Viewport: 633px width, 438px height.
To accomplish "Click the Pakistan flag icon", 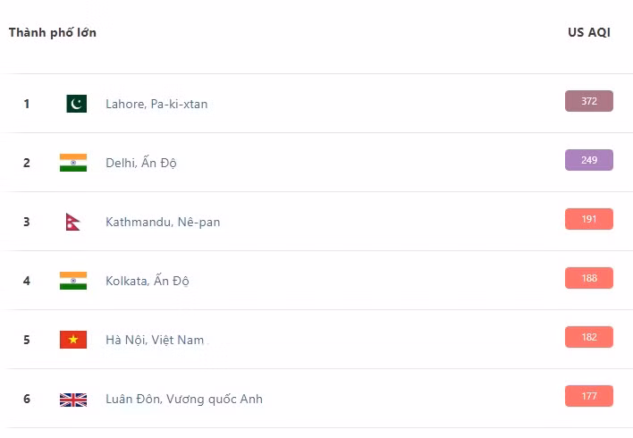I will tap(76, 104).
